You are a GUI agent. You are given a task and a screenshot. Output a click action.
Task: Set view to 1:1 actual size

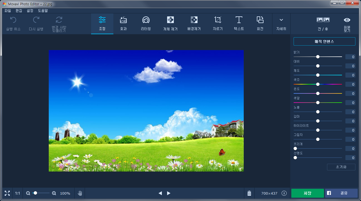point(18,193)
